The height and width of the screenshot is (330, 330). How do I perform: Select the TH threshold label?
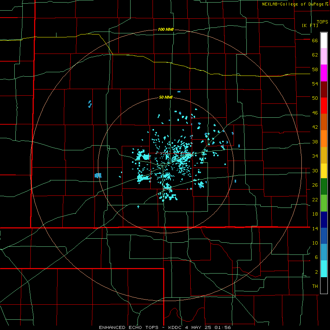click(315, 286)
